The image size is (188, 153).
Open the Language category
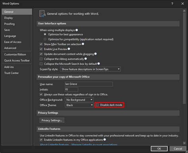click(x=17, y=36)
